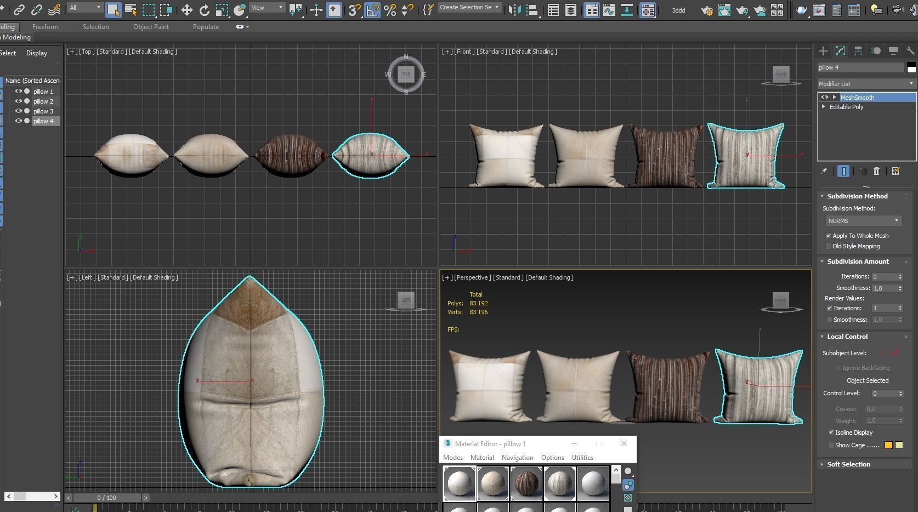Toggle the 3D Snaps icon

click(x=354, y=10)
